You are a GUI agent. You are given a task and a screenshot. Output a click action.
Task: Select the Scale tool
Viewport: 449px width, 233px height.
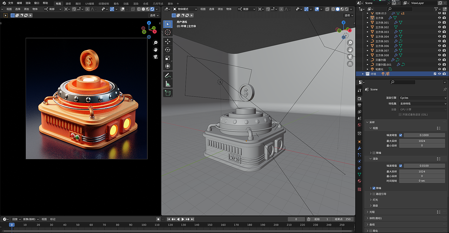click(168, 58)
